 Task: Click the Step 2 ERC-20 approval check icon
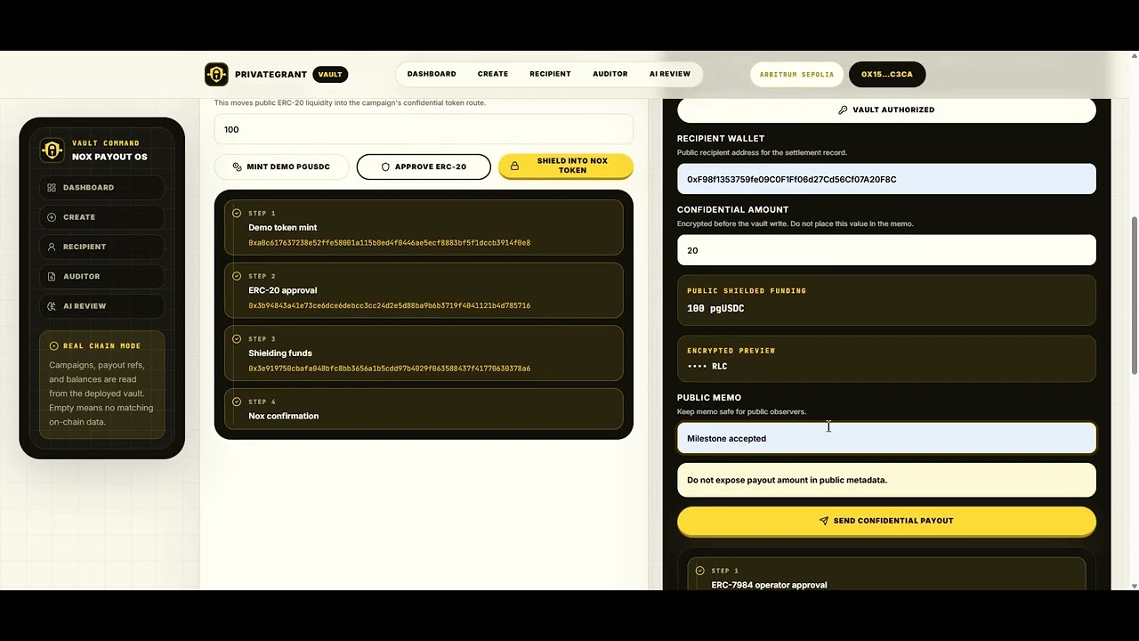[x=237, y=276]
